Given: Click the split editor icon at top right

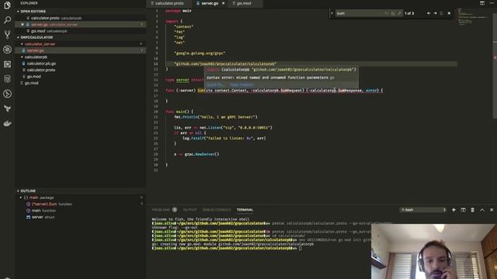Looking at the screenshot, I should (x=481, y=3).
